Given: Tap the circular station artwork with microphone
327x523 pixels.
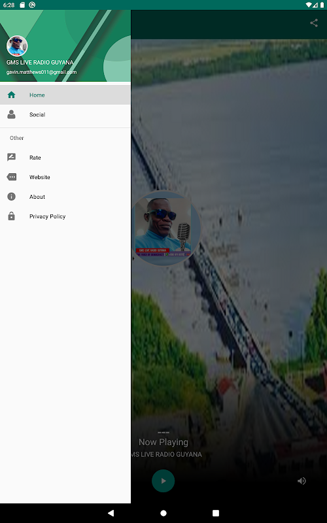Looking at the screenshot, I should coord(165,228).
